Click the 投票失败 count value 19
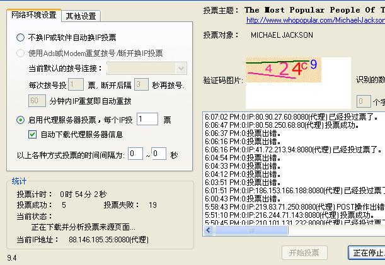385x265 pixels. 152,205
